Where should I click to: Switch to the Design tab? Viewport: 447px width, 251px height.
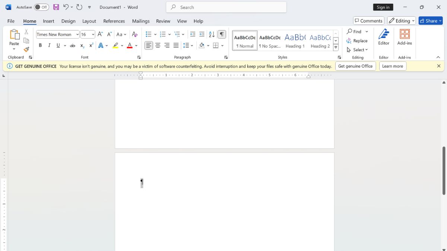coord(68,21)
